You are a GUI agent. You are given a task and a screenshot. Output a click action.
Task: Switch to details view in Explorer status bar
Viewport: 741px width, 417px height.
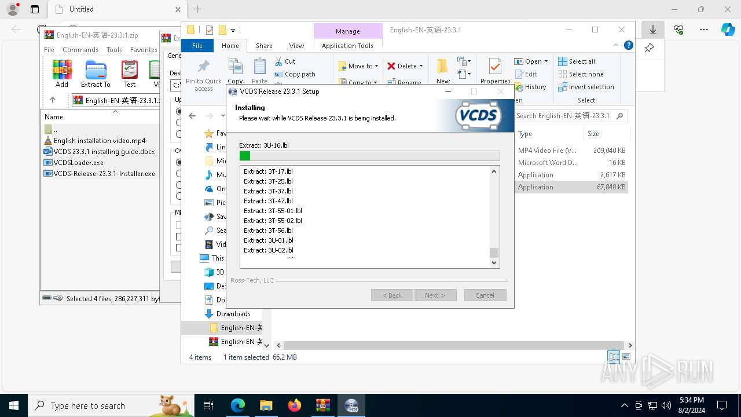(x=614, y=357)
